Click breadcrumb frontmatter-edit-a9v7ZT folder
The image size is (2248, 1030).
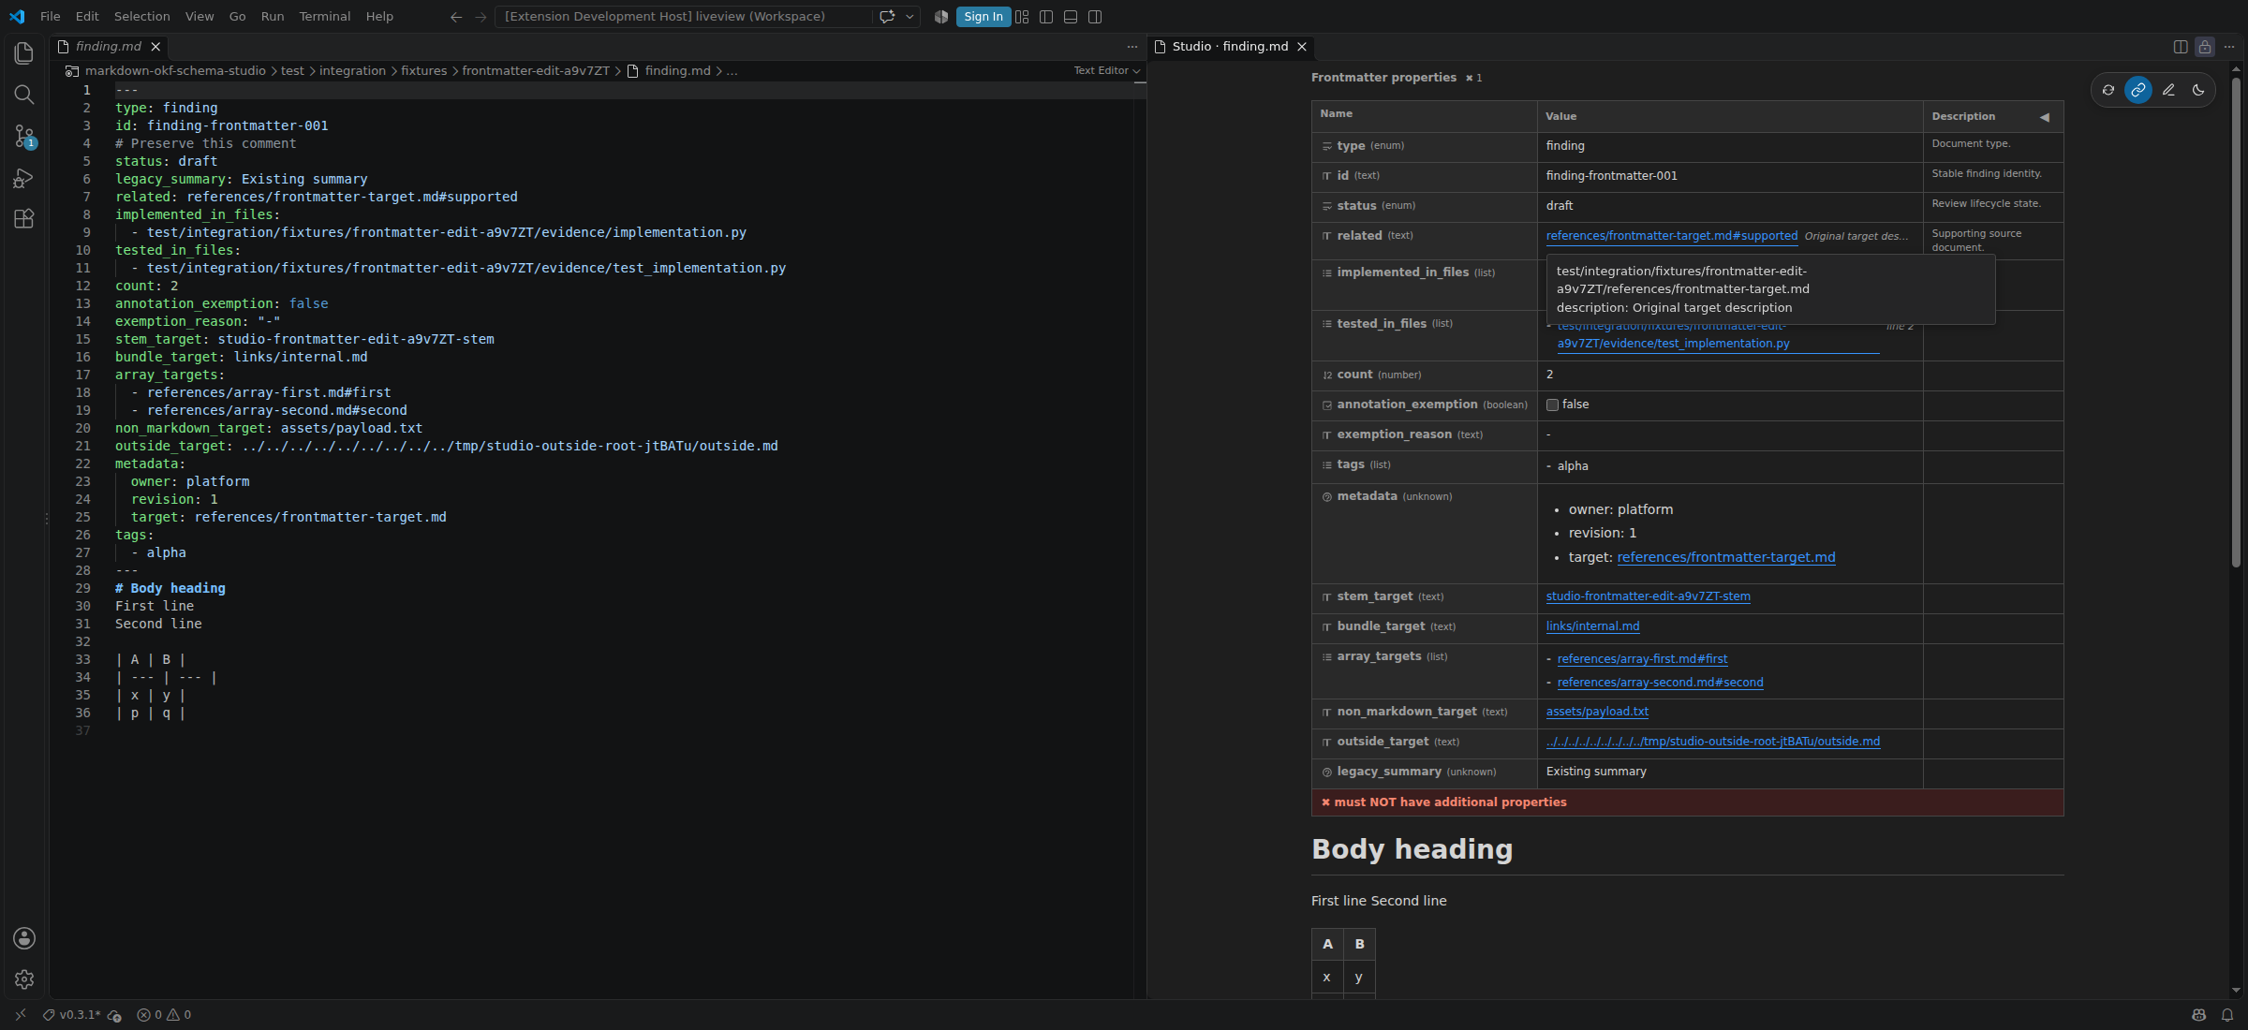point(536,71)
